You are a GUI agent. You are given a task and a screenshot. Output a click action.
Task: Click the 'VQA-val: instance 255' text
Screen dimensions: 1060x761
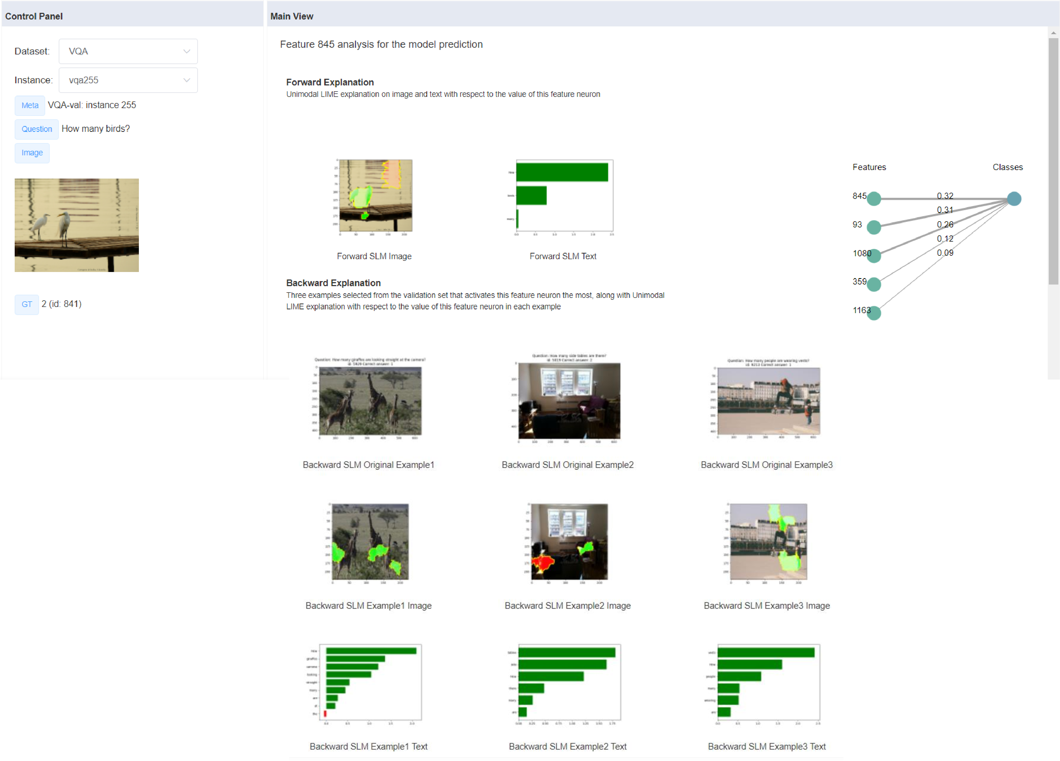coord(92,105)
